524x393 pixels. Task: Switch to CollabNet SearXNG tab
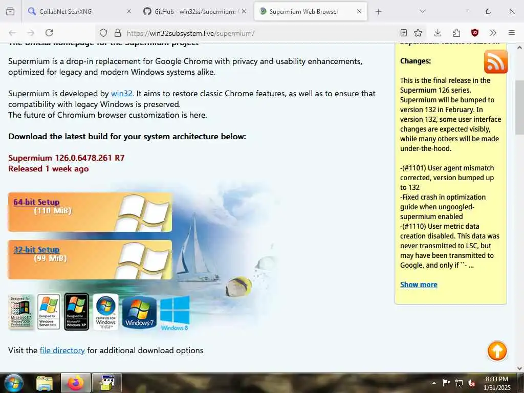click(x=79, y=11)
